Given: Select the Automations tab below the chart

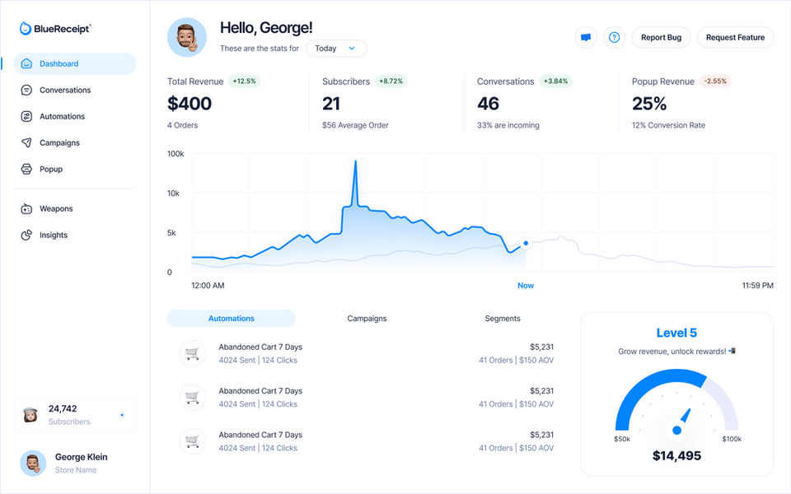Looking at the screenshot, I should (x=231, y=319).
